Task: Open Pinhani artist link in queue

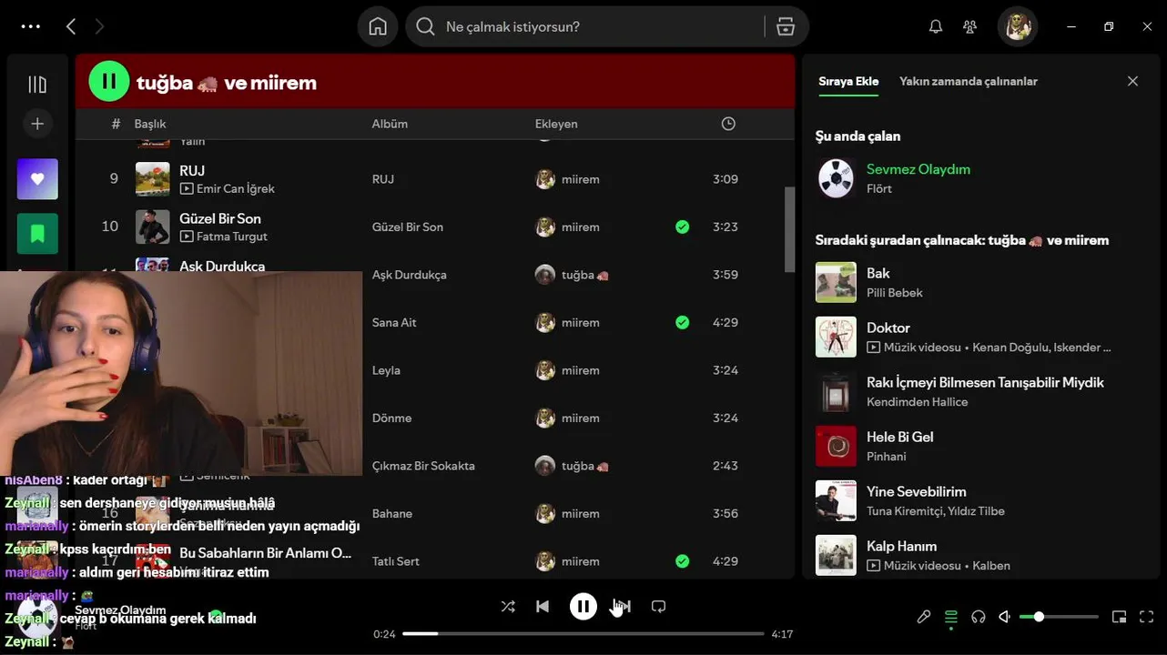Action: pos(887,456)
